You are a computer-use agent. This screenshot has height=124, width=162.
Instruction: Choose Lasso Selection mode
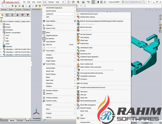[59, 42]
